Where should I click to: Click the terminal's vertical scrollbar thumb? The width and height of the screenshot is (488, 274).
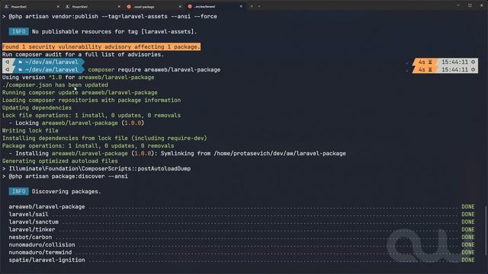click(486, 231)
